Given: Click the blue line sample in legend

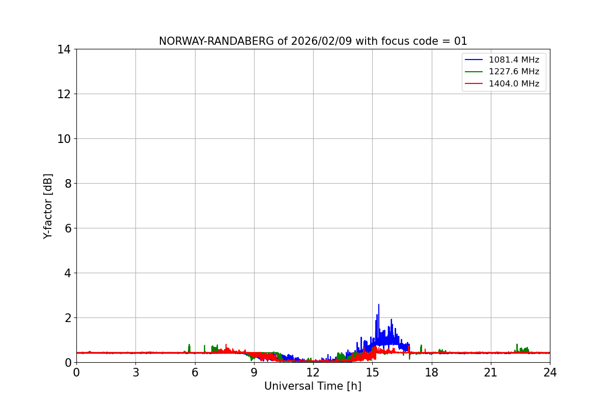Looking at the screenshot, I should click(475, 60).
